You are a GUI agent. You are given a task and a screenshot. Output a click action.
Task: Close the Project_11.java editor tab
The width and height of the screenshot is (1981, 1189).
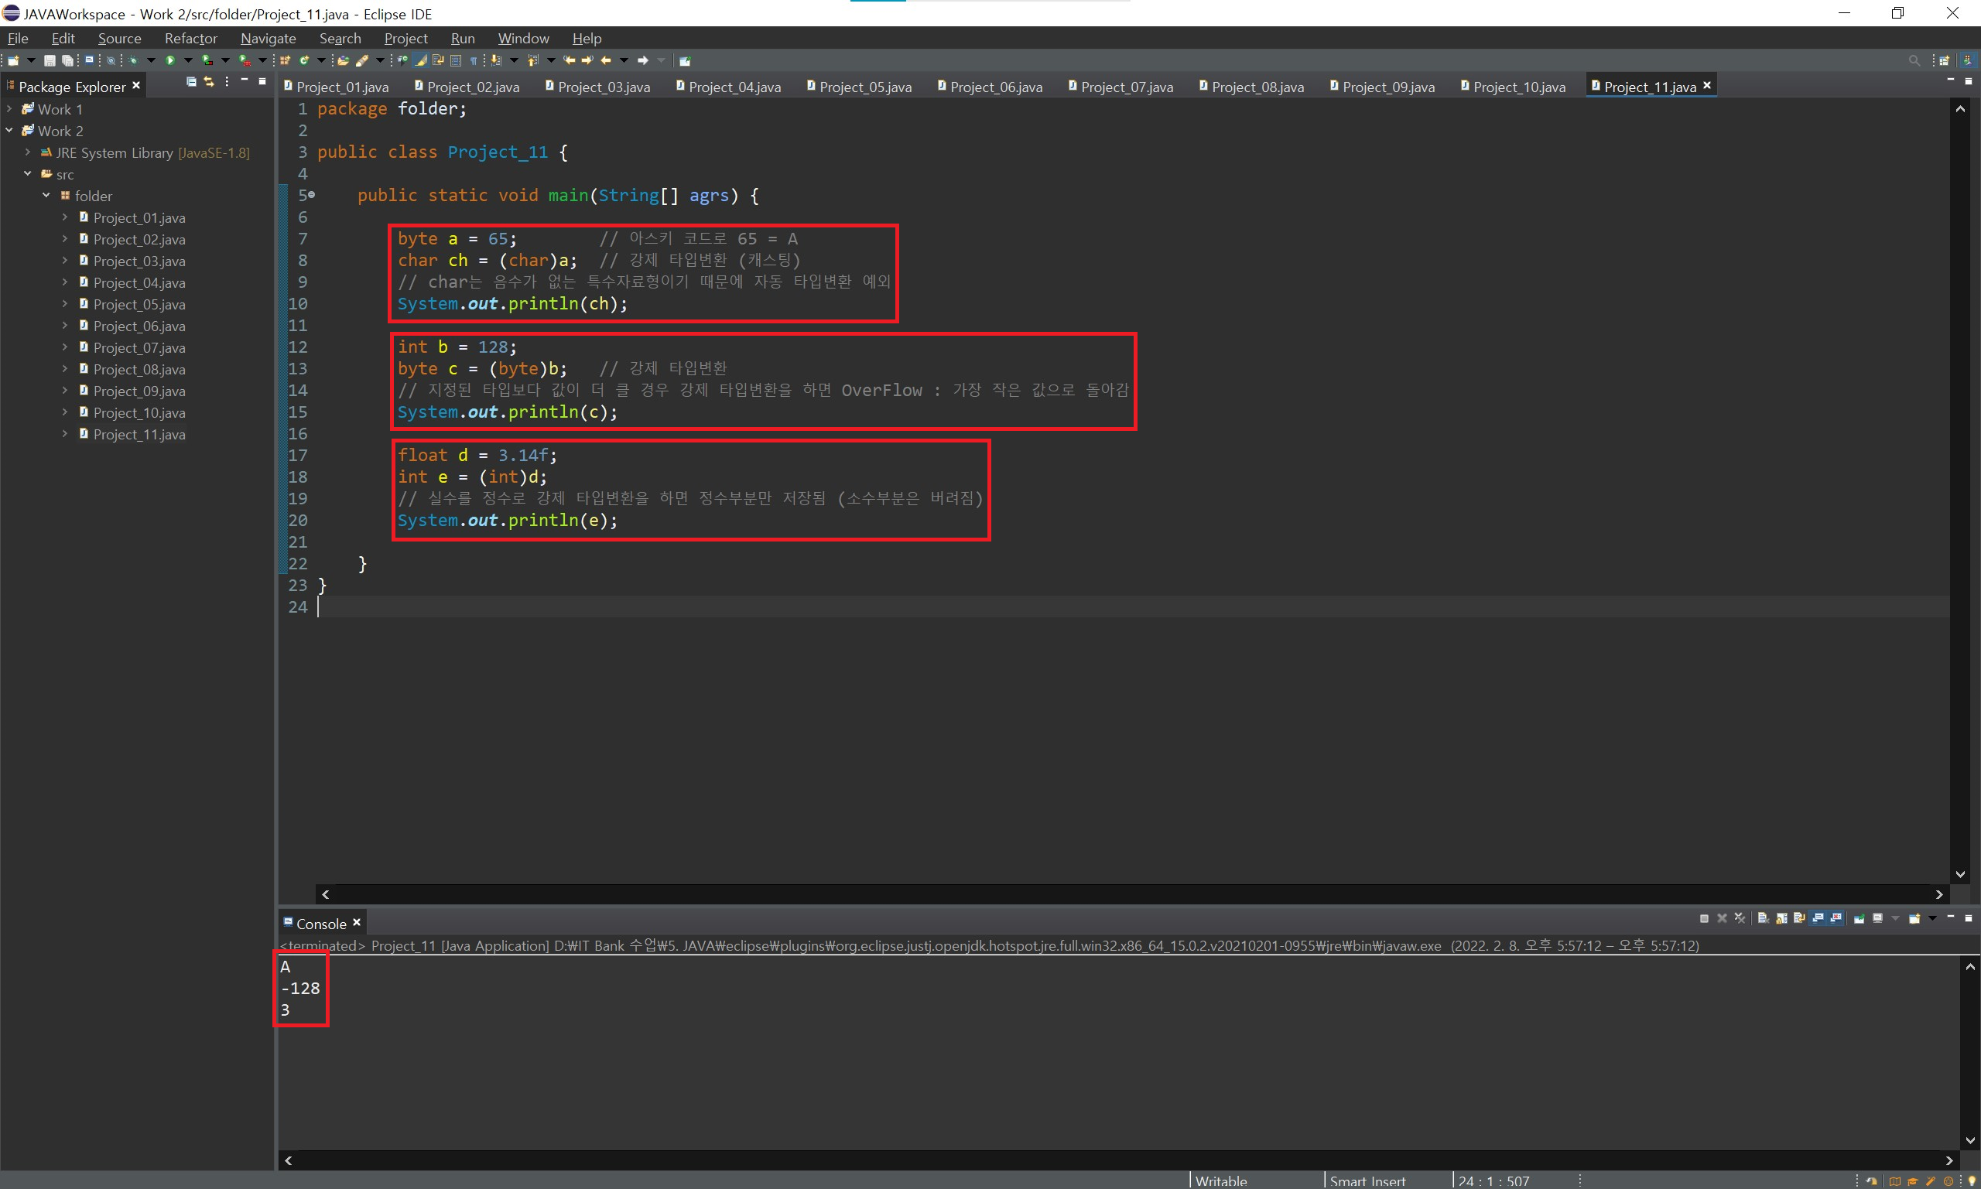pos(1707,85)
